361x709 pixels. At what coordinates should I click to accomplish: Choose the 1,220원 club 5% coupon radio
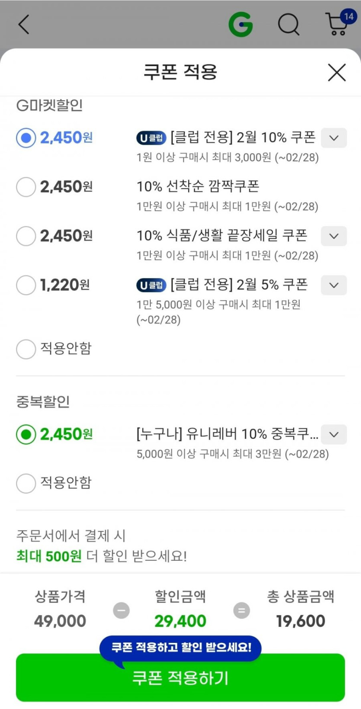[x=26, y=285]
